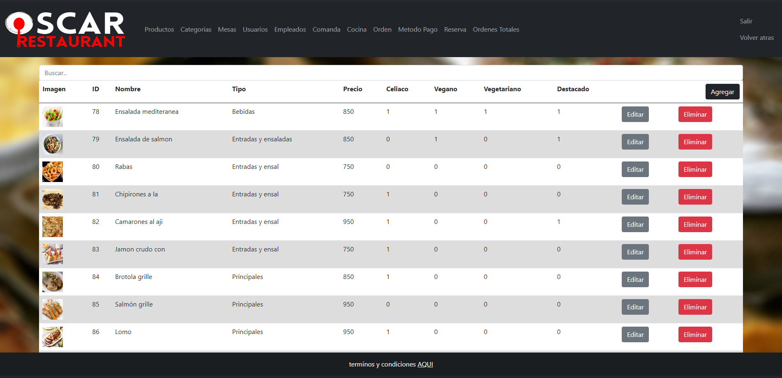The width and height of the screenshot is (782, 378).
Task: Select the Orden menu item
Action: pyautogui.click(x=382, y=30)
